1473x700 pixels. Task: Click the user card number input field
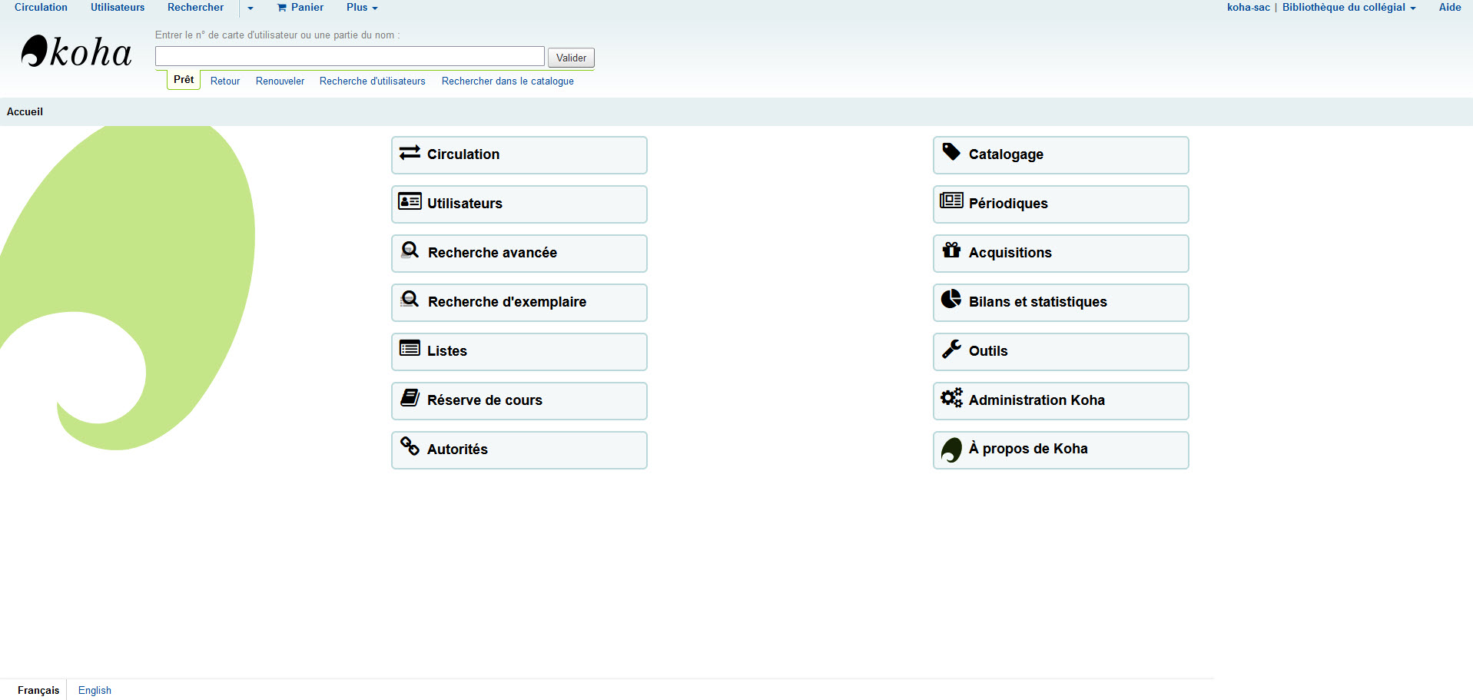(x=350, y=56)
